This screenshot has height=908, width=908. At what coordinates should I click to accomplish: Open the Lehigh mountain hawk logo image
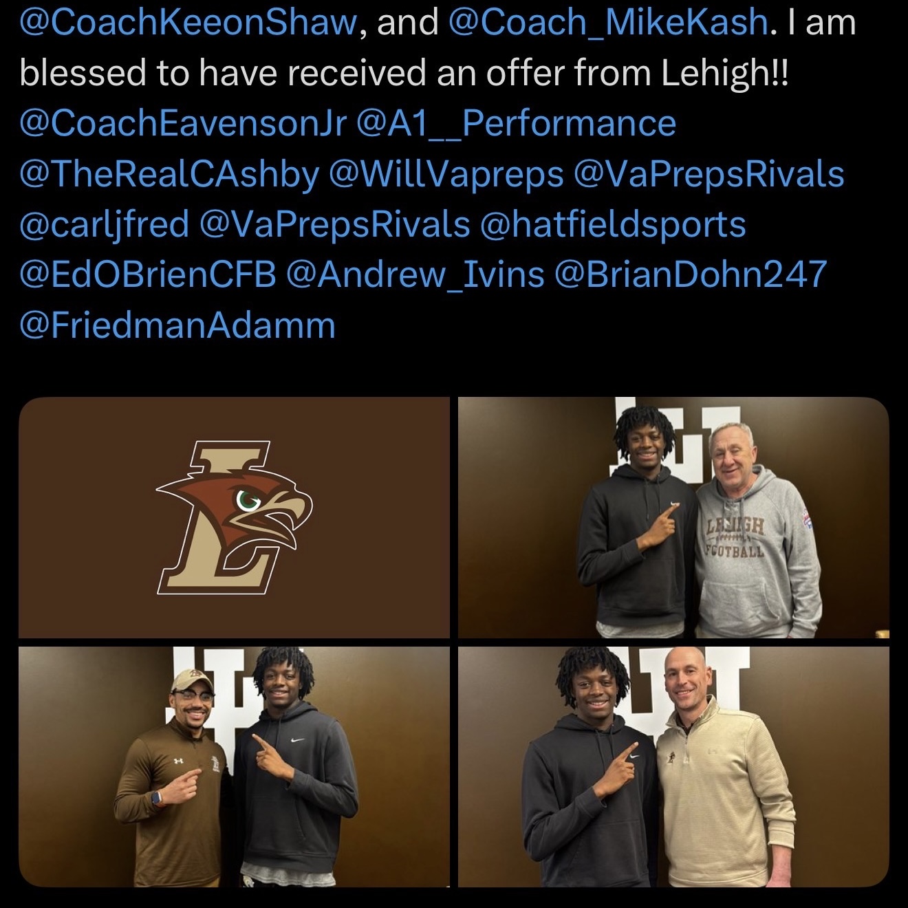pyautogui.click(x=234, y=517)
